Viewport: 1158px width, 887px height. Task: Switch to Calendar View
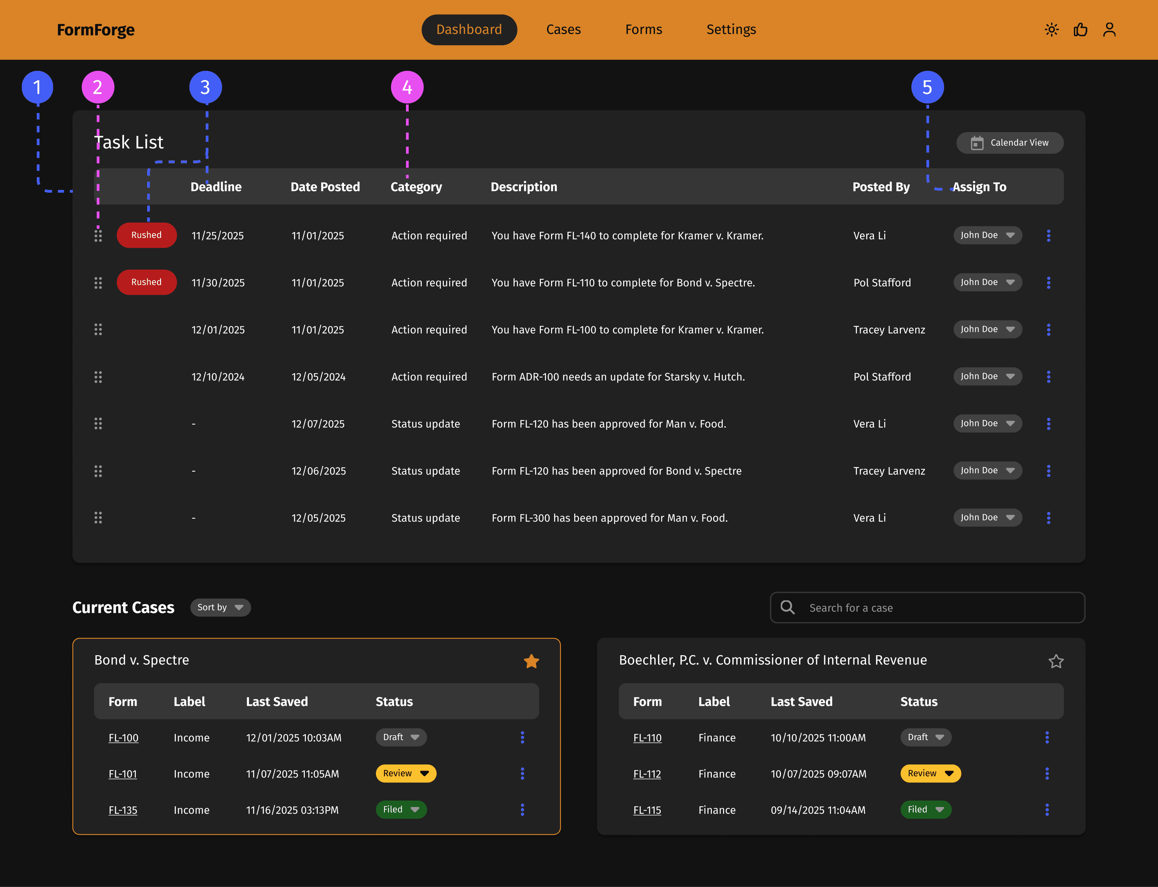coord(1010,143)
